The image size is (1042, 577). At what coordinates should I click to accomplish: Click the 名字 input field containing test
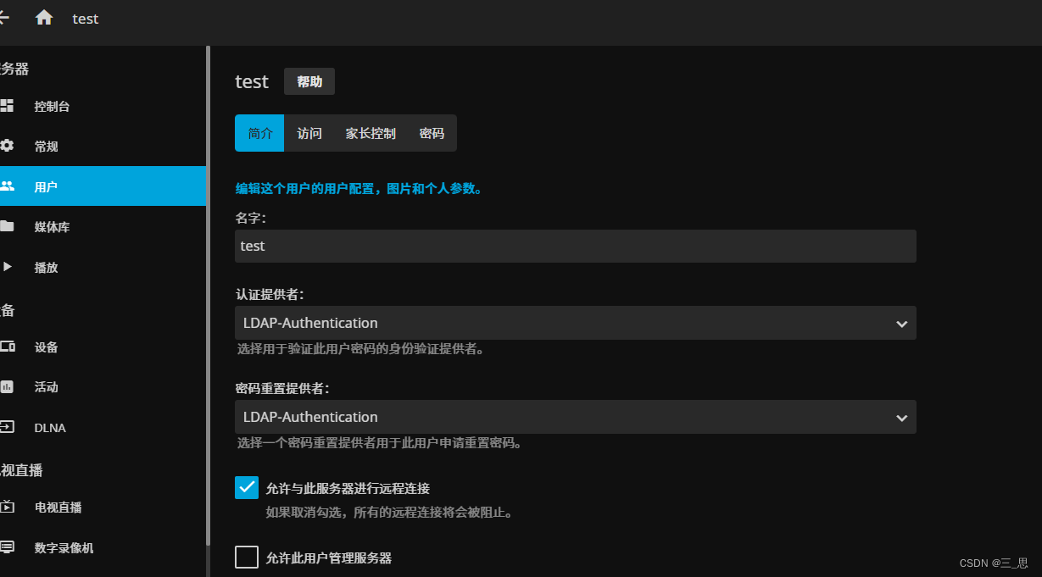coord(575,246)
